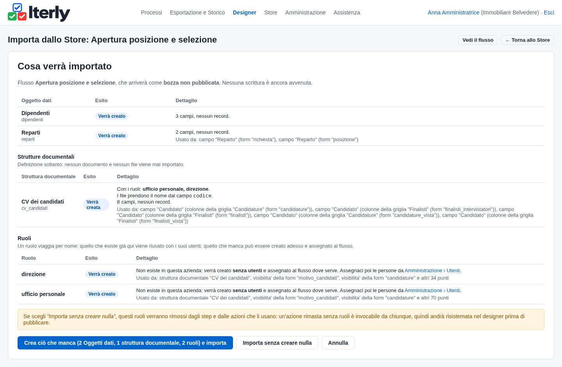562x367 pixels.
Task: Click Verrà creato badge in Dipendenti row
Action: [x=112, y=116]
